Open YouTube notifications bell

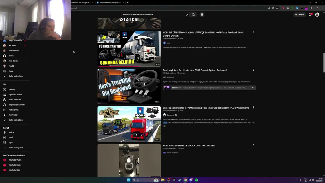point(310,14)
